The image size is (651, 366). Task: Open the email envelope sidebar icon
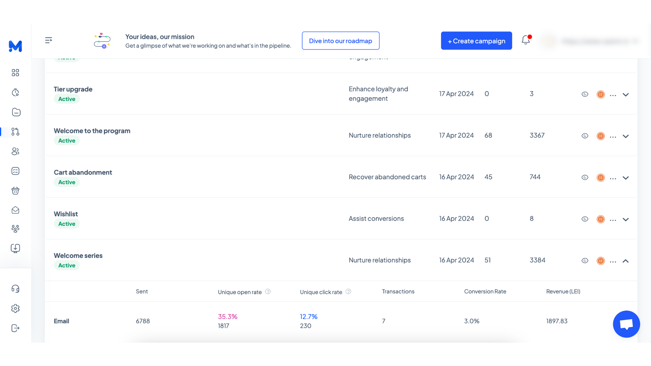[x=15, y=210]
